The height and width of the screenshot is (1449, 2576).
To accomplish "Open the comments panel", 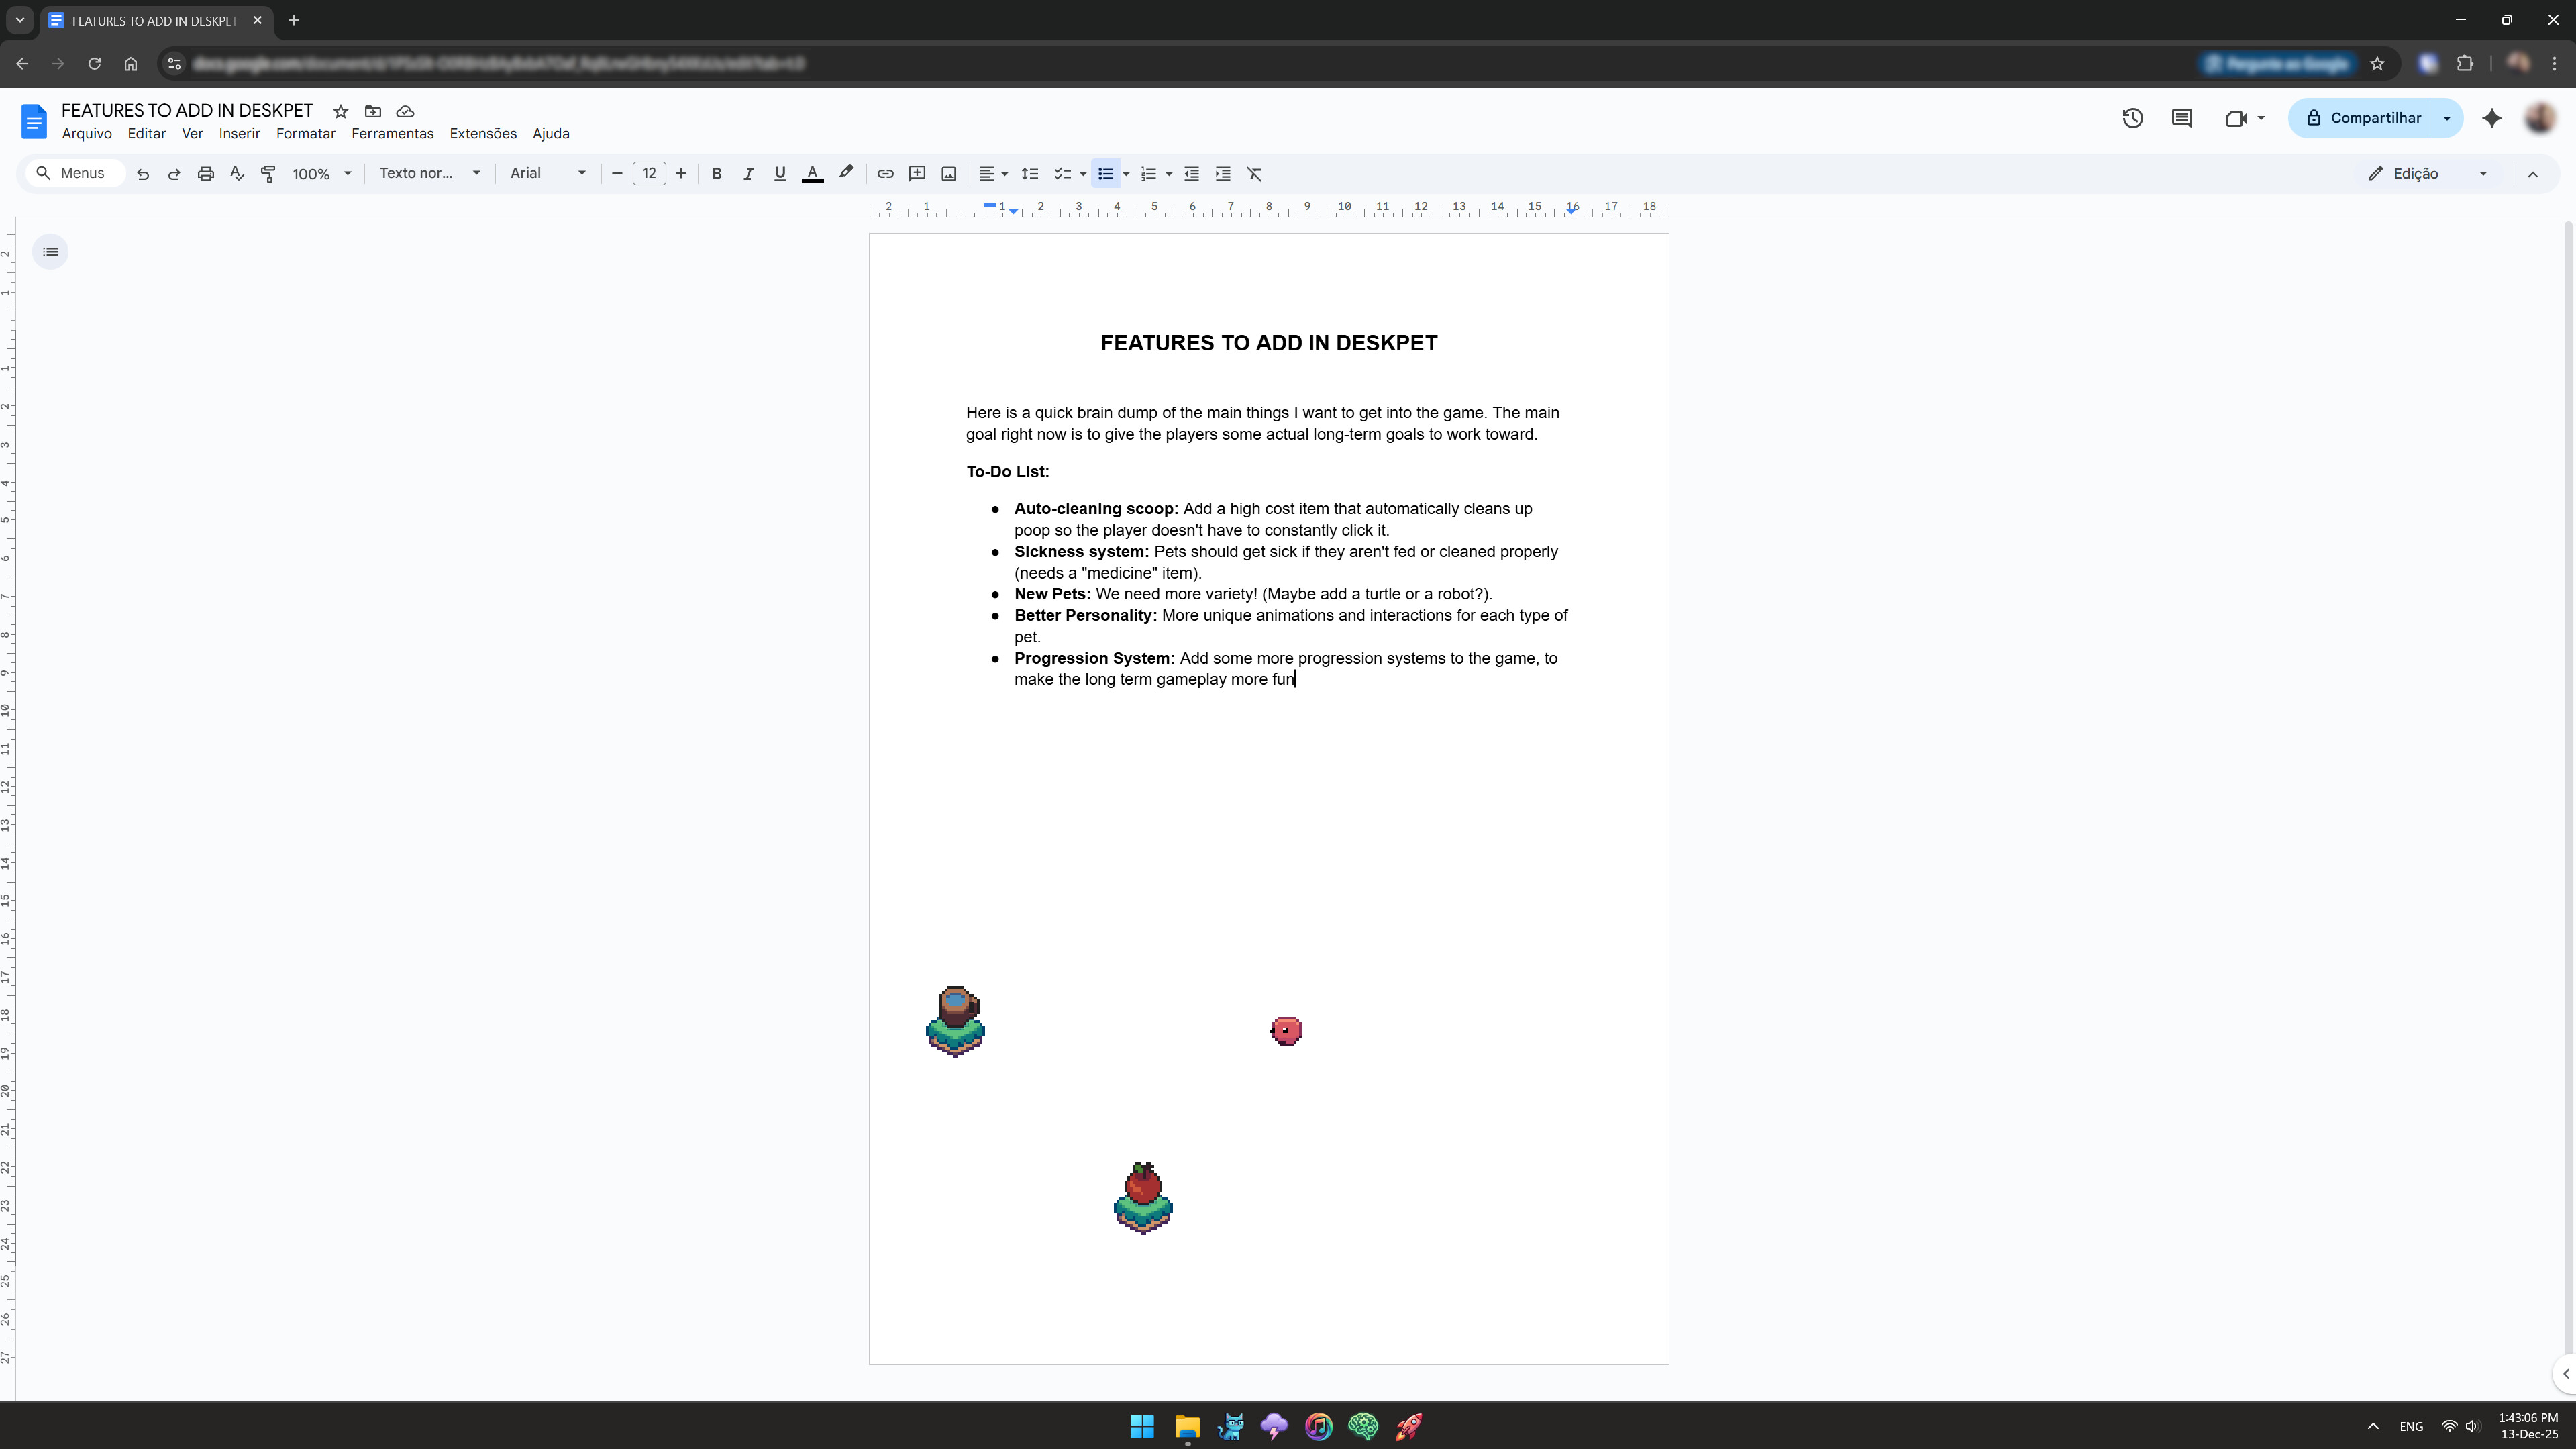I will point(2182,118).
